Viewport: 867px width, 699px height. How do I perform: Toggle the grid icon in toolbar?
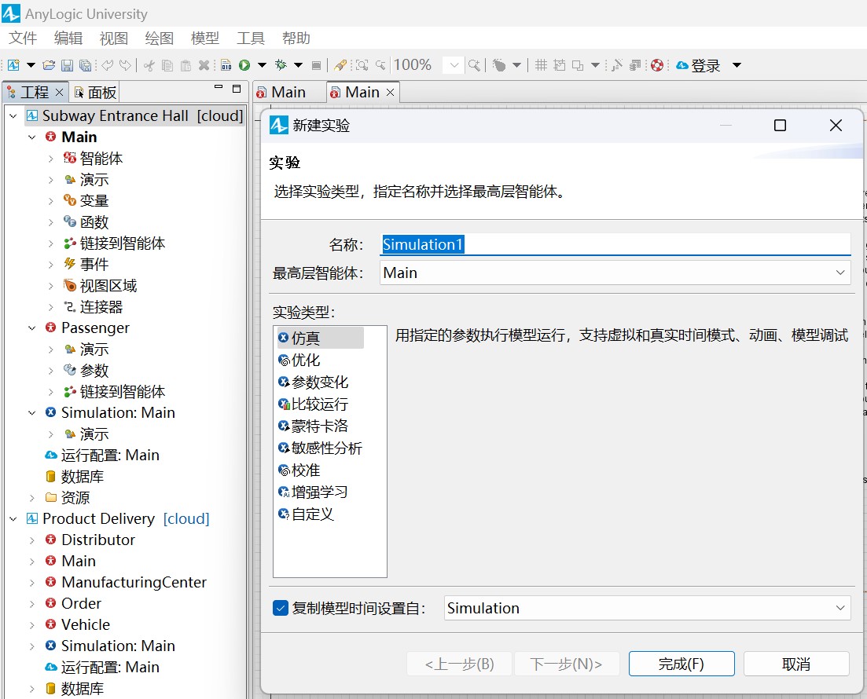click(x=541, y=65)
